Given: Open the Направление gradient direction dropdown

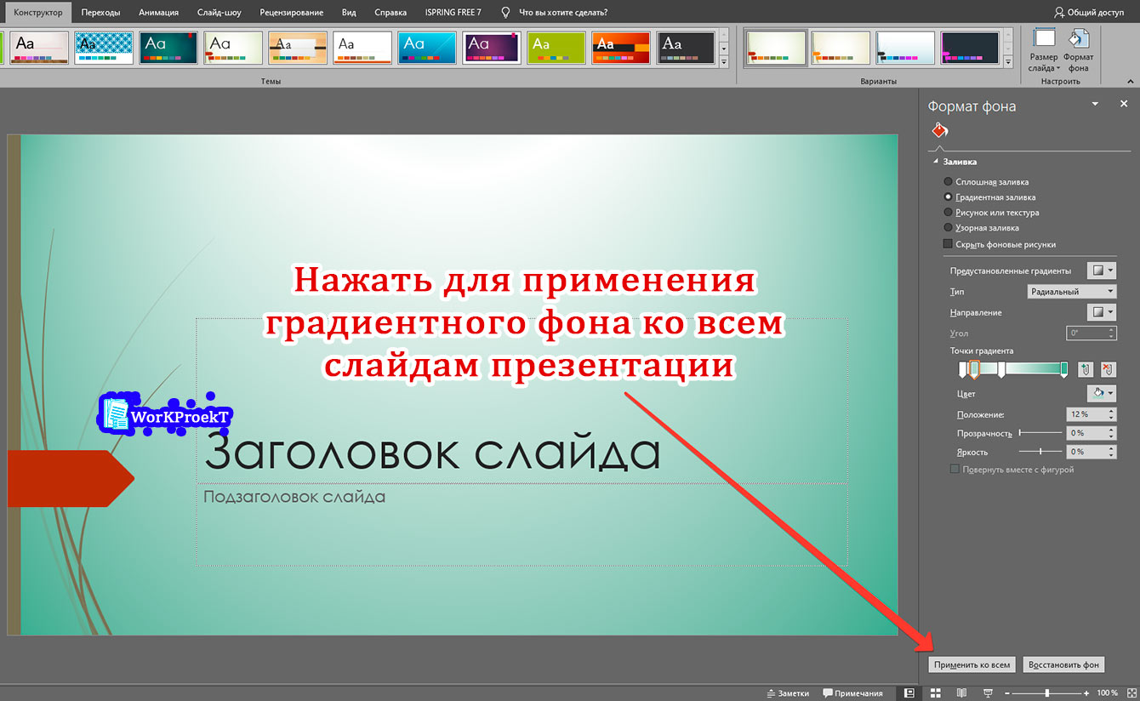Looking at the screenshot, I should point(1103,312).
